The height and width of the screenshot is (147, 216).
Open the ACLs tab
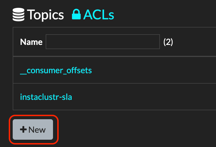(x=93, y=14)
